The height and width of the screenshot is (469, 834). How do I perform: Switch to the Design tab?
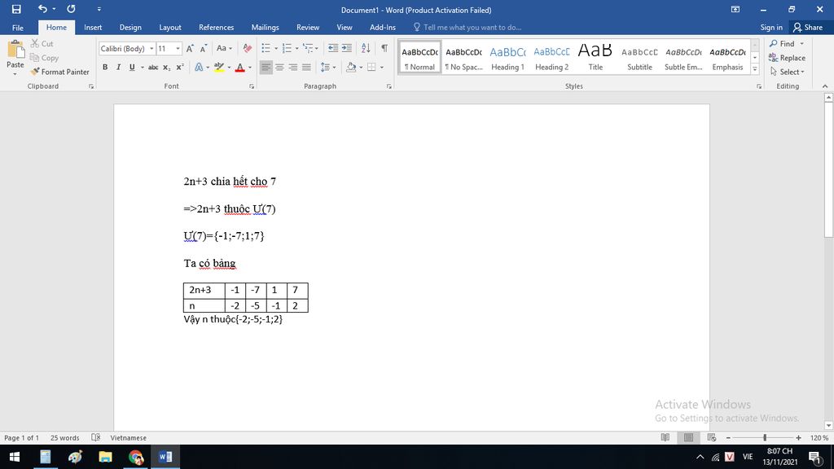[130, 28]
